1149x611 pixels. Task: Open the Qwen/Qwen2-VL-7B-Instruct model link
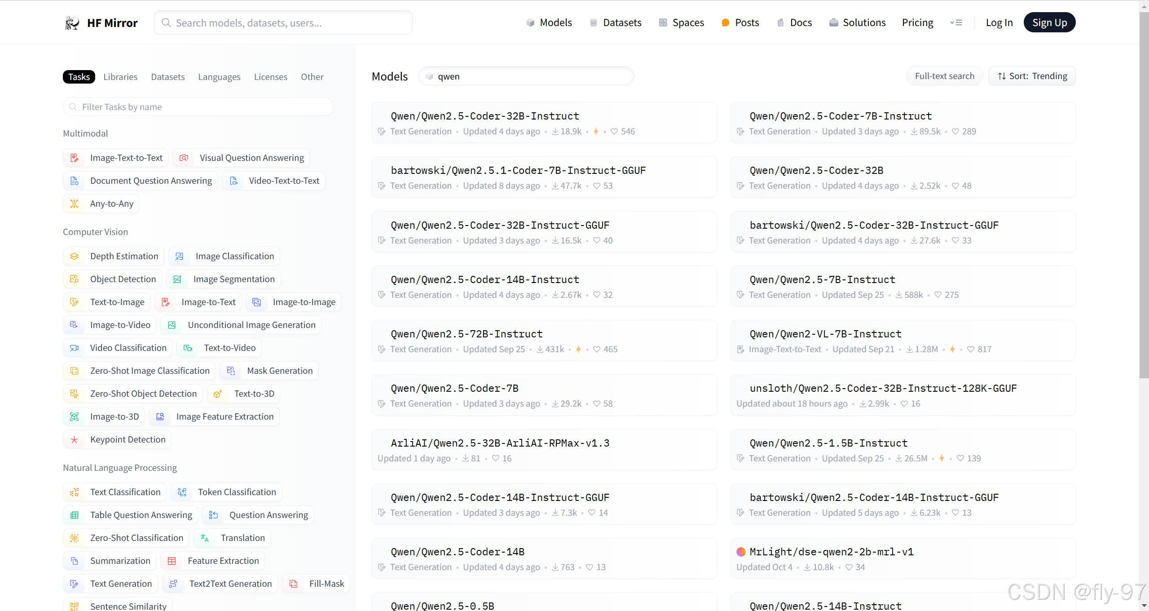825,334
